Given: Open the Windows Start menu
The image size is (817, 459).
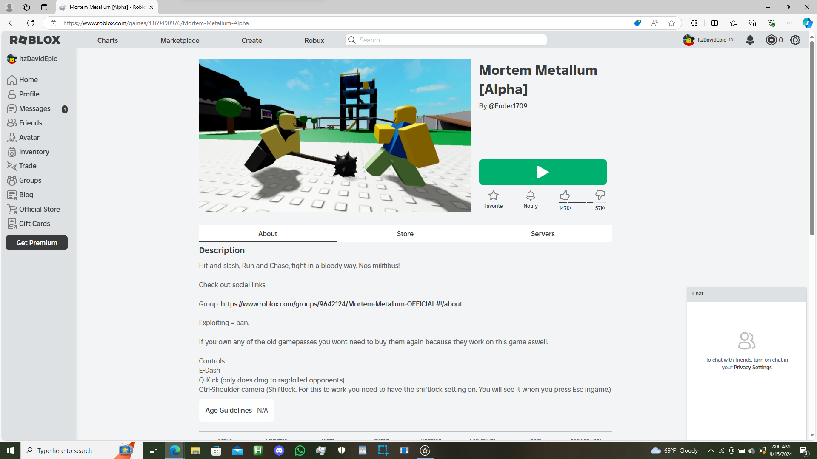Looking at the screenshot, I should [10, 450].
